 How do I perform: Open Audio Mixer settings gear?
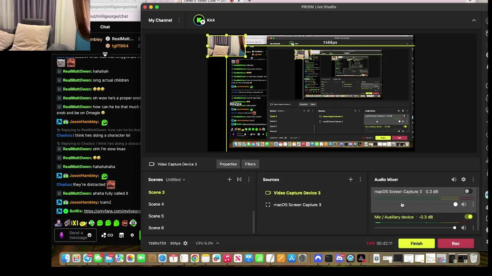(x=464, y=179)
